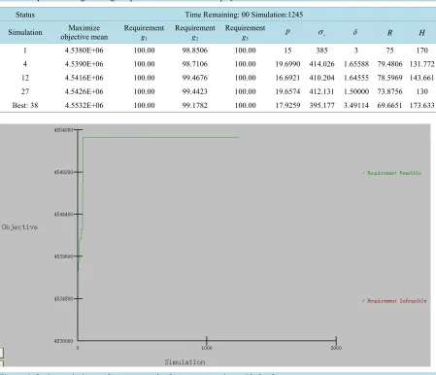The width and height of the screenshot is (436, 375).
Task: Click requirement value 98.7106
Action: pos(195,64)
